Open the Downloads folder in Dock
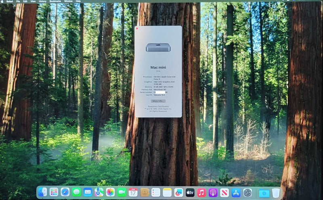This screenshot has width=323, height=200. (x=264, y=193)
